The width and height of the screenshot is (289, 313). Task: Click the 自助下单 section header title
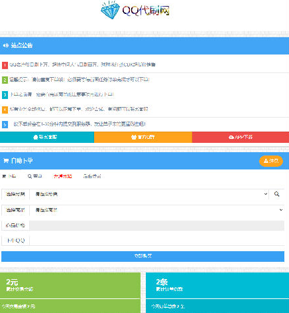pyautogui.click(x=22, y=161)
